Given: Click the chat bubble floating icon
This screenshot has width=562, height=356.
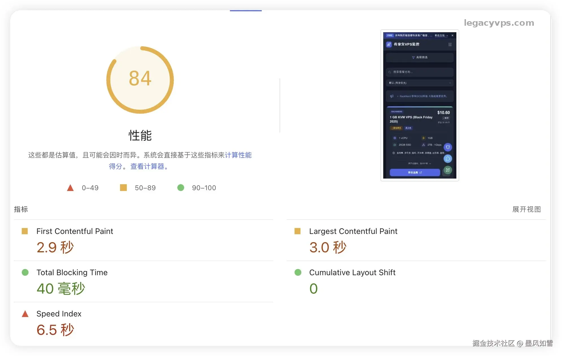Looking at the screenshot, I should click(x=448, y=159).
